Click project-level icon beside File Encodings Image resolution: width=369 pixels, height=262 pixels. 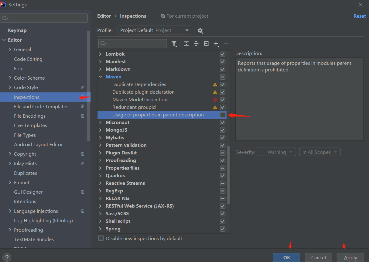[82, 116]
